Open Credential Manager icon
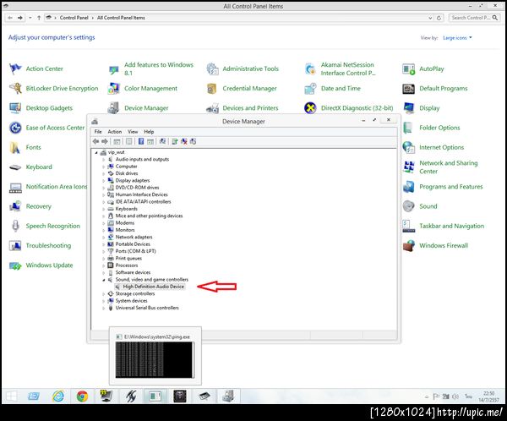 [x=212, y=88]
